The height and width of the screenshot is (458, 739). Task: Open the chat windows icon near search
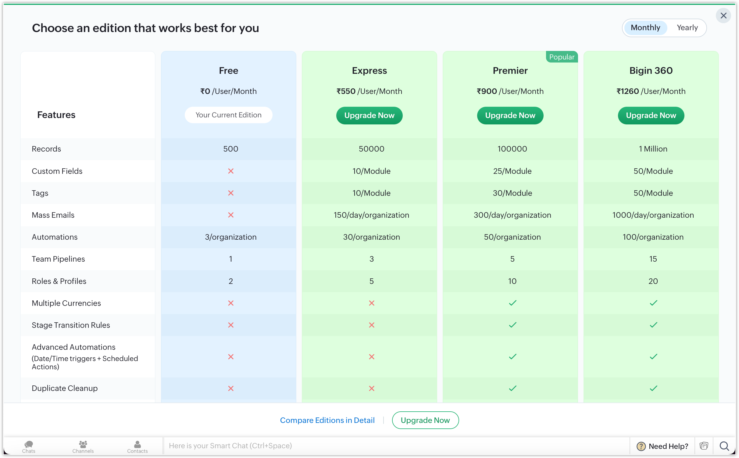click(x=704, y=446)
